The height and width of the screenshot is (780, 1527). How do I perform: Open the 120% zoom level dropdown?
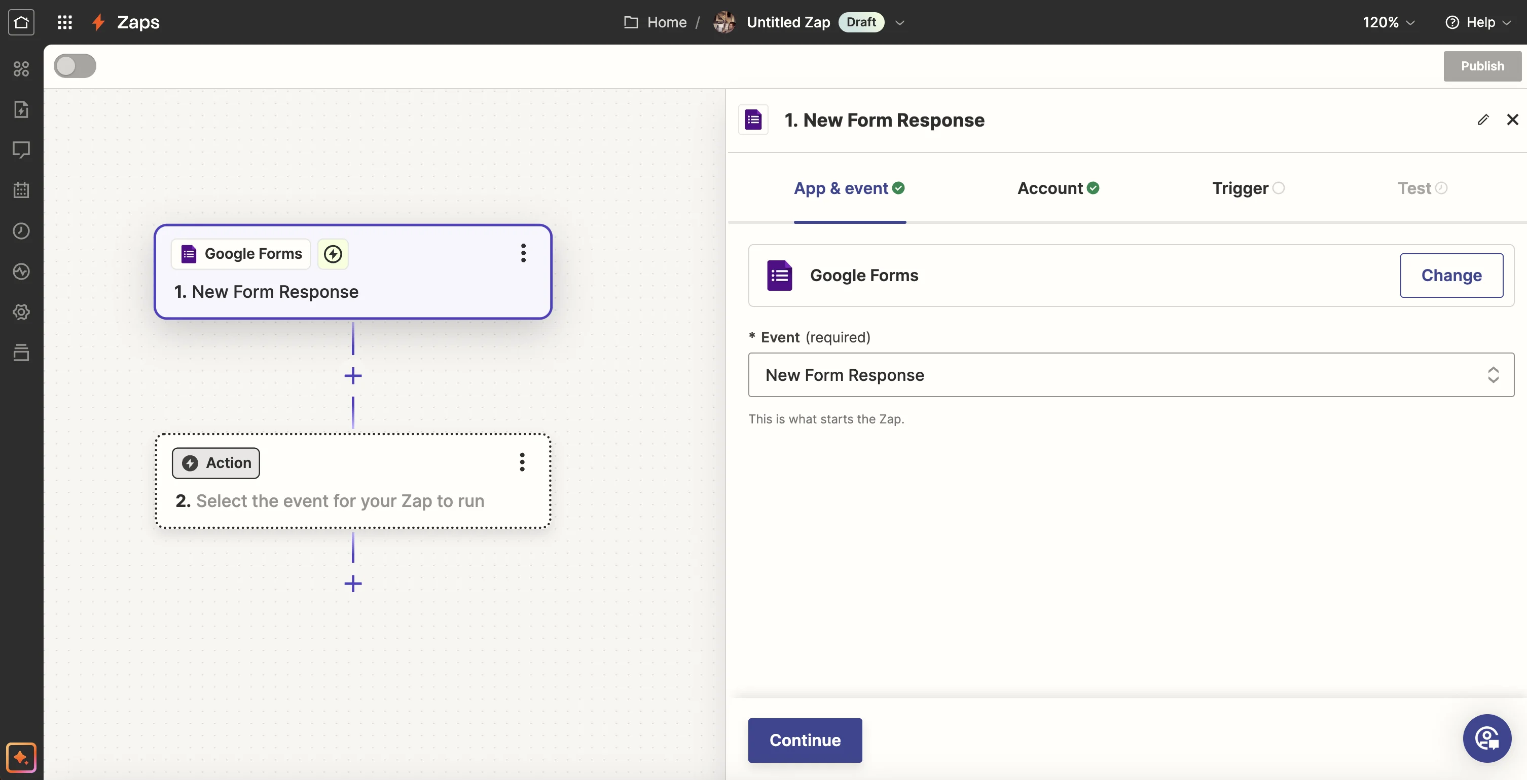pos(1388,22)
